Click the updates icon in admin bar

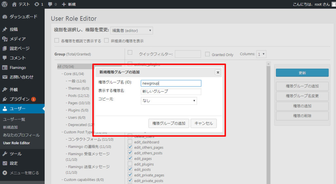(37, 4)
